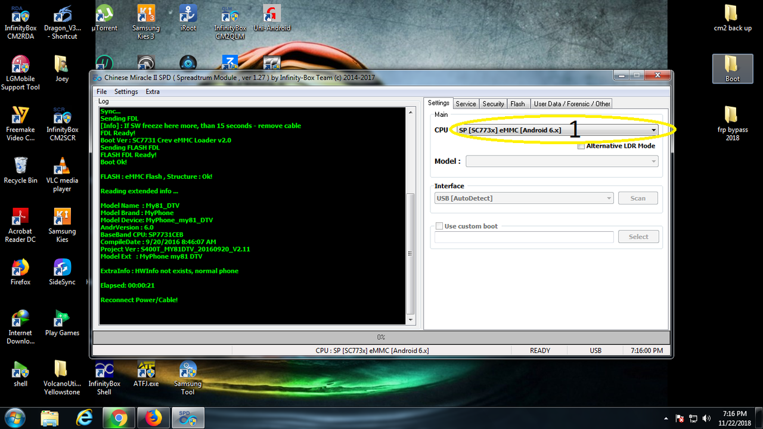Launch Firefox from desktop

[20, 272]
